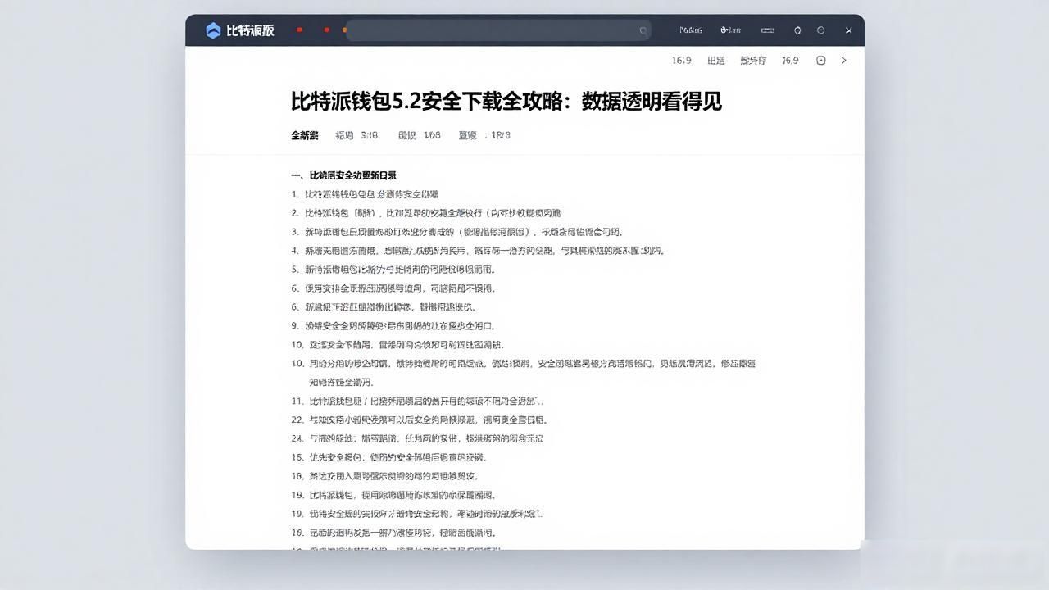Click the bold tag at start of meta row
Screen dimensions: 1049x590
pos(305,135)
